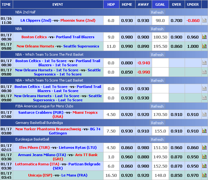Pick away odds -0.990 for Hornets 1st To Score
This screenshot has width=208, height=180.
click(x=143, y=72)
